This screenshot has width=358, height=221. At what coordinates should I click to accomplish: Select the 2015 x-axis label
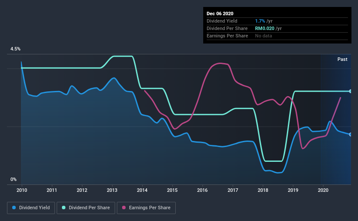(172, 190)
